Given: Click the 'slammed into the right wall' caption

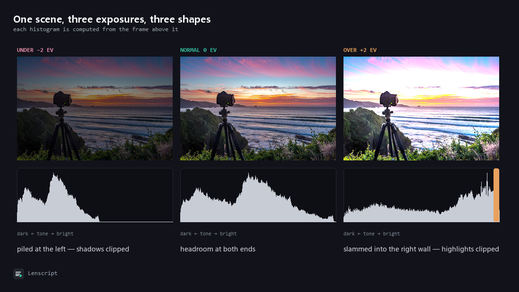Looking at the screenshot, I should (x=421, y=249).
